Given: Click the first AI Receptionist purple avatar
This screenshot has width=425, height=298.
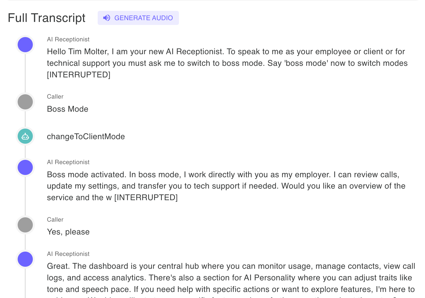Looking at the screenshot, I should click(25, 44).
